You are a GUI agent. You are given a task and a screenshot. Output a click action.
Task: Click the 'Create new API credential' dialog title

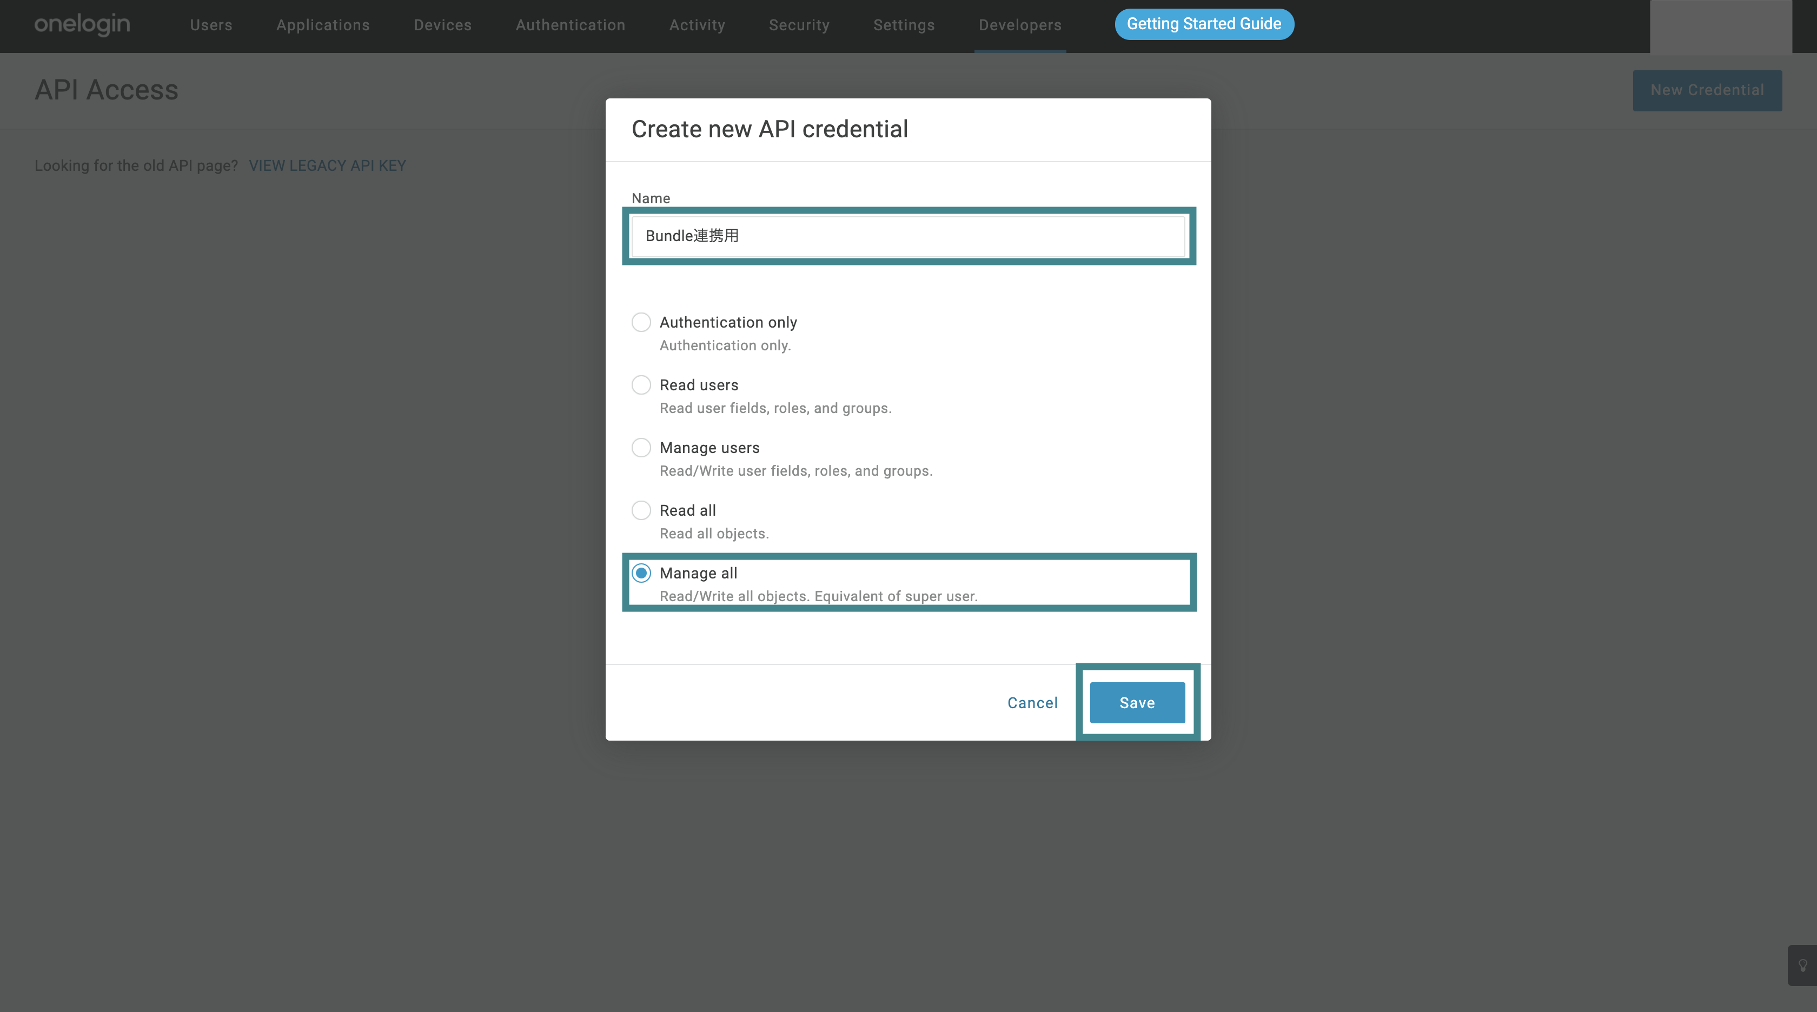pos(770,130)
